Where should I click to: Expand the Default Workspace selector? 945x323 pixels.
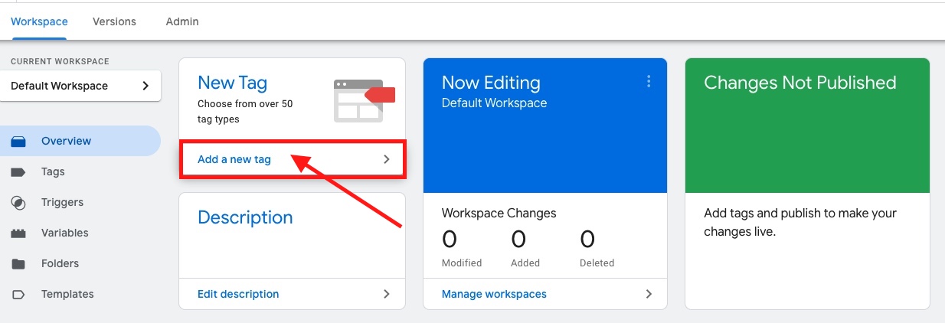146,86
